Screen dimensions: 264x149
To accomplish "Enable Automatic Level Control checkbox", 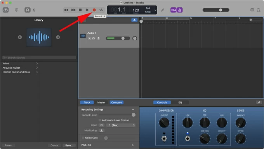I will 100,120.
